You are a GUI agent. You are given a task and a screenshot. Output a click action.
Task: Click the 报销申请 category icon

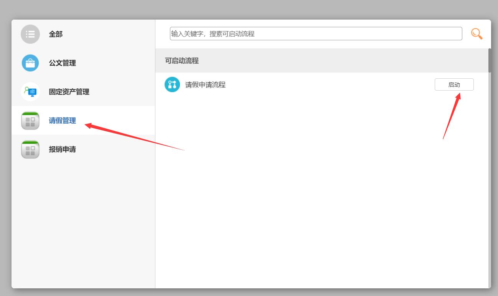(x=30, y=149)
